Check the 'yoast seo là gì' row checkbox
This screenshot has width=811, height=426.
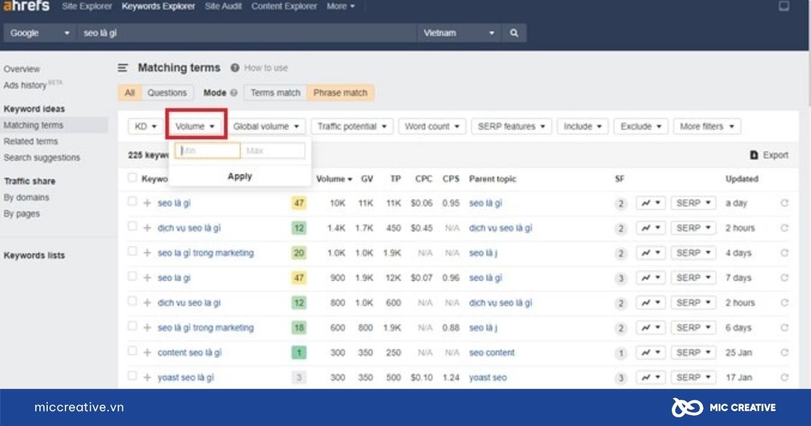tap(132, 376)
